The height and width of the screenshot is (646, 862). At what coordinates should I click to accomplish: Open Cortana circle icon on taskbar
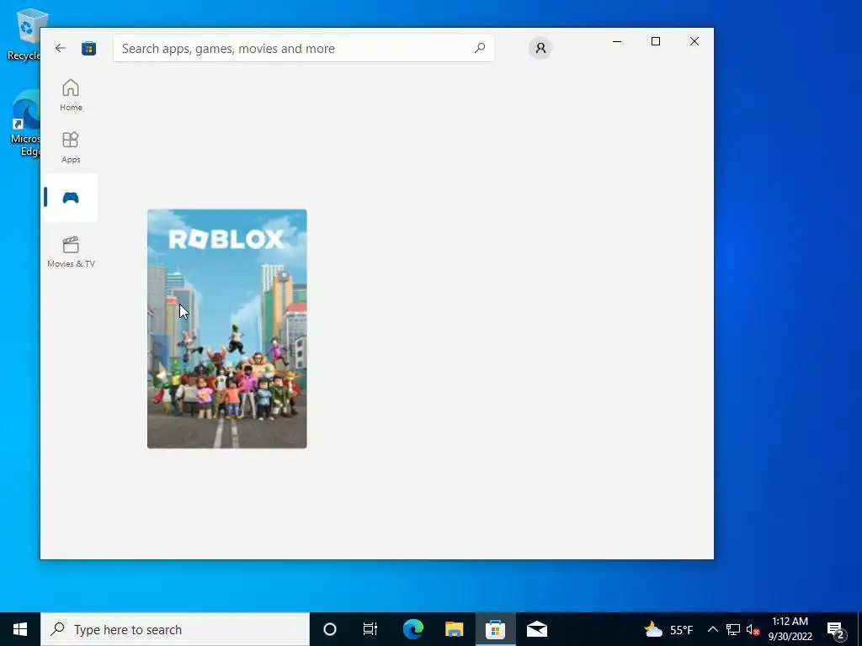[330, 629]
